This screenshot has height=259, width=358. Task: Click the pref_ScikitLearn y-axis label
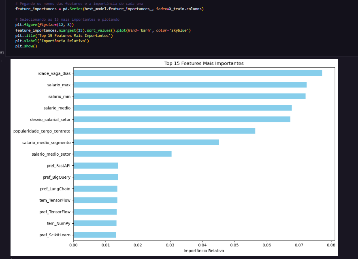55,235
